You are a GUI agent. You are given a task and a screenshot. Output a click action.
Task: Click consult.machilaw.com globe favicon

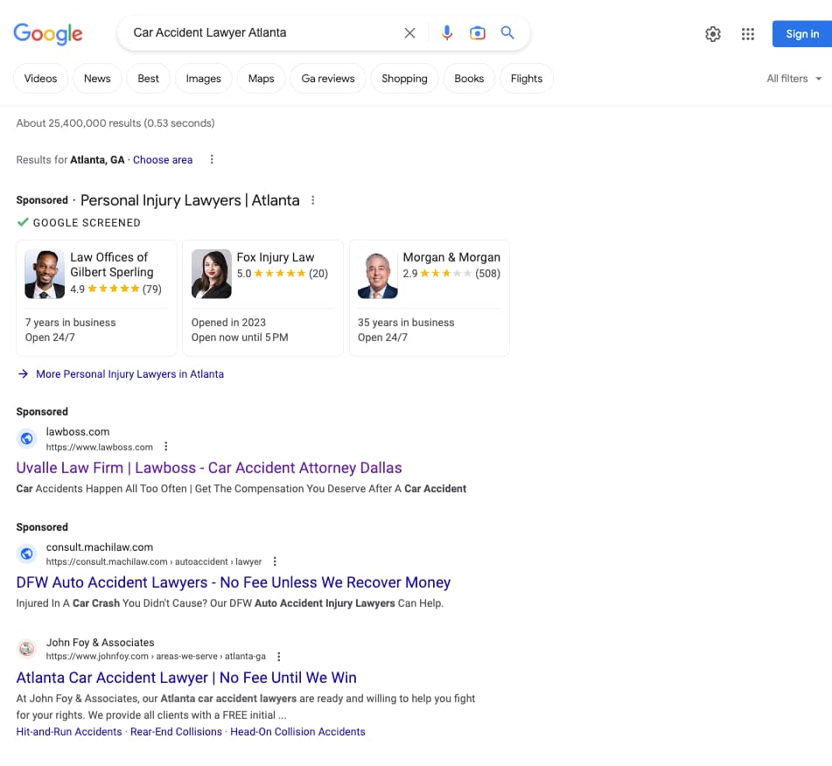click(x=26, y=554)
